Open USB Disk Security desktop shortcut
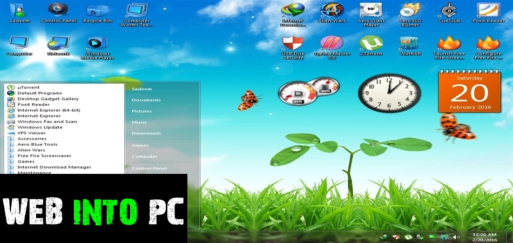This screenshot has height=243, width=513. click(x=293, y=48)
